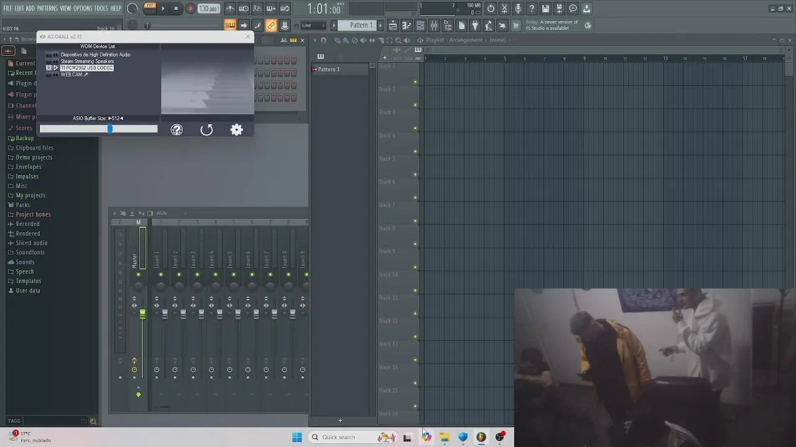The image size is (796, 447).
Task: Select 'Steam Streaming Speakers' device row
Action: (87, 61)
